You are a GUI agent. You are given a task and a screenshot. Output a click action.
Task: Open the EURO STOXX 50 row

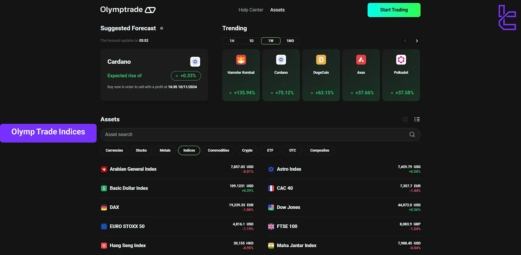[x=177, y=227]
